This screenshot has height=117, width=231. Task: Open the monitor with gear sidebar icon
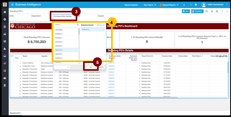click(x=5, y=71)
